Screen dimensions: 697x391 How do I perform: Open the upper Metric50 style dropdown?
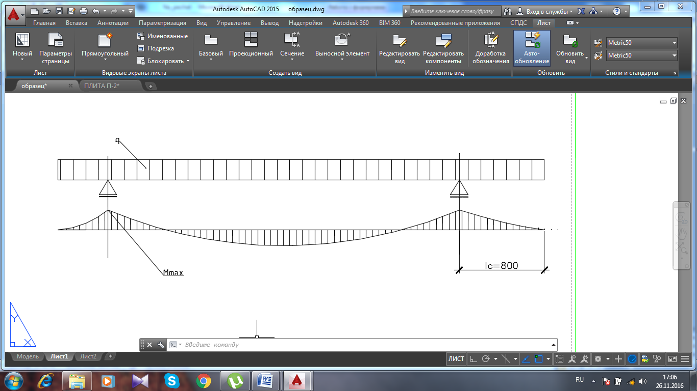click(x=674, y=43)
